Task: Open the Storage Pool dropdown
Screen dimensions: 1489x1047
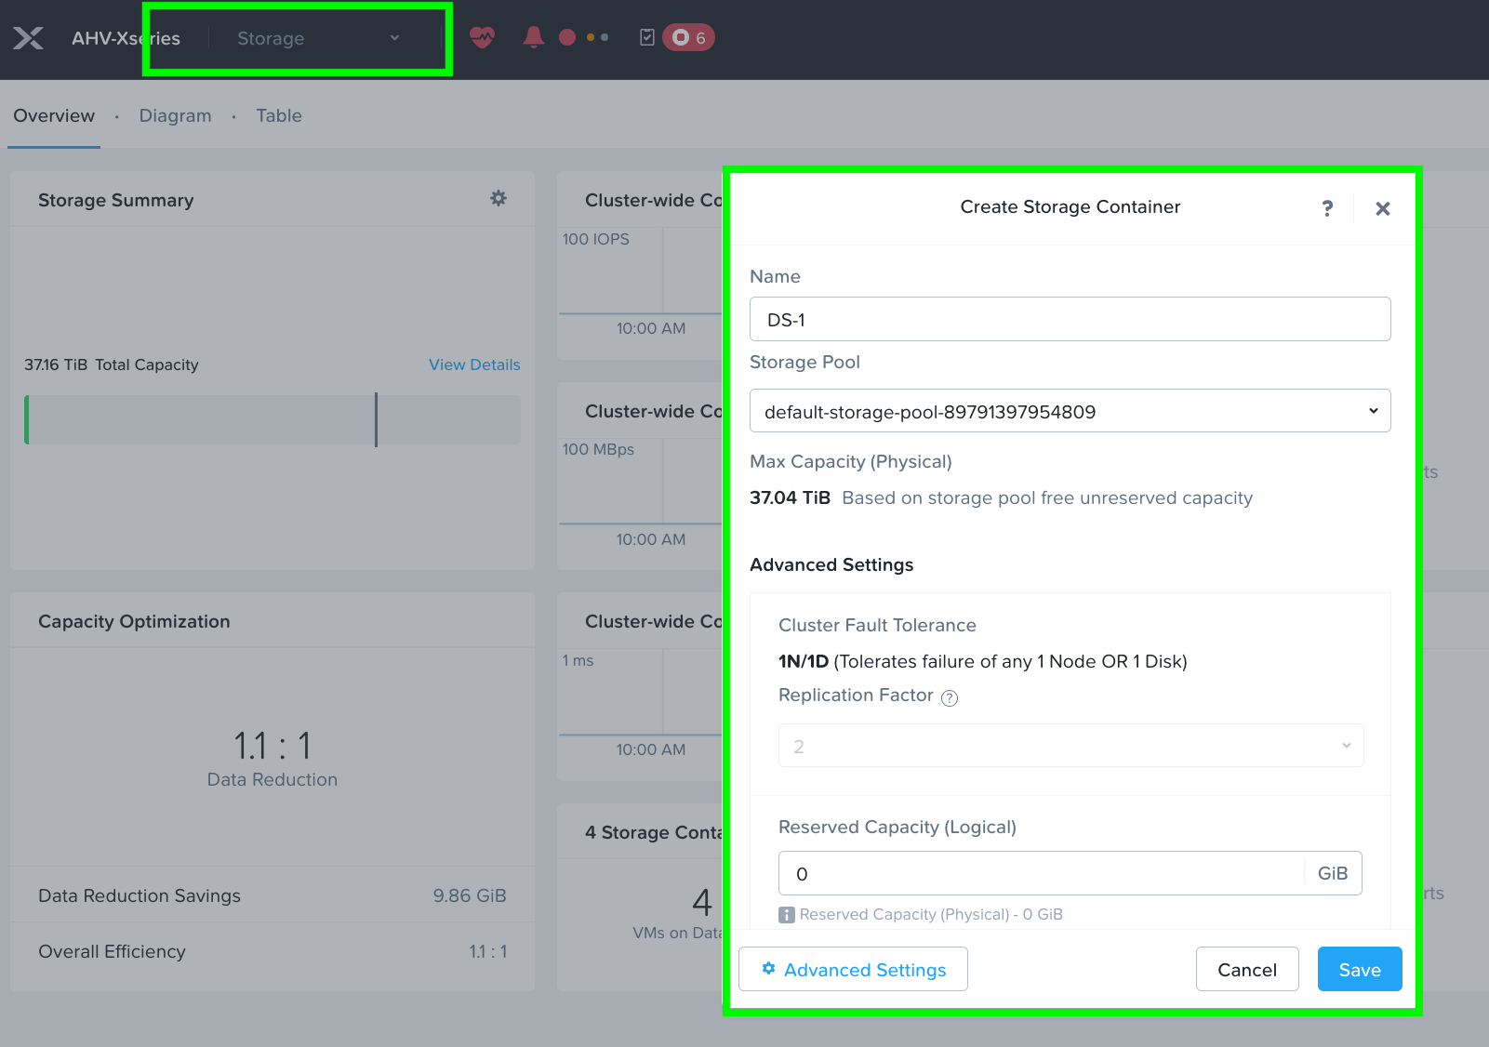Action: click(x=1070, y=410)
